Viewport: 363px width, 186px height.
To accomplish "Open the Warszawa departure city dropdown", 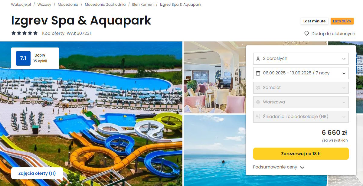I will 301,102.
